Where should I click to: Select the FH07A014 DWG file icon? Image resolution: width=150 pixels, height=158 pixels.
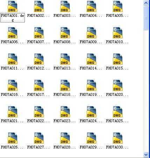pos(91,59)
